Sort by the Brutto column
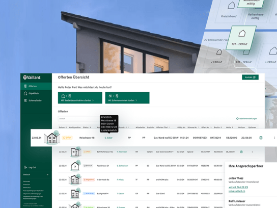 (217, 127)
